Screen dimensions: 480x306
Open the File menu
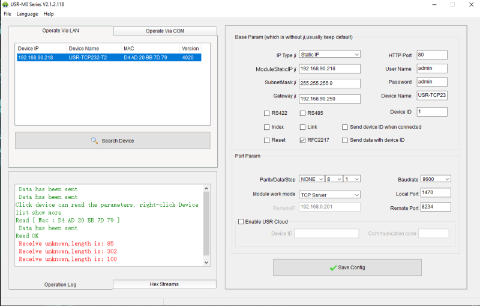7,14
